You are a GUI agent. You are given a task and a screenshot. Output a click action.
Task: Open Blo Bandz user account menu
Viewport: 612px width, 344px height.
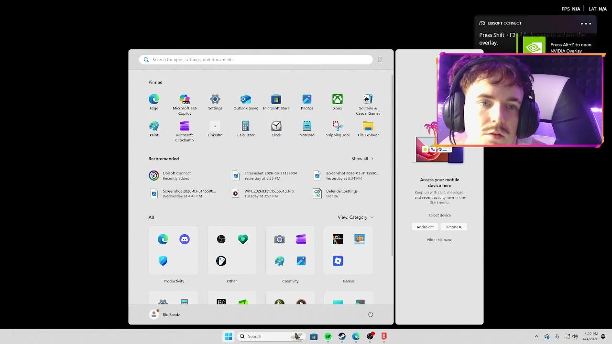coord(165,314)
